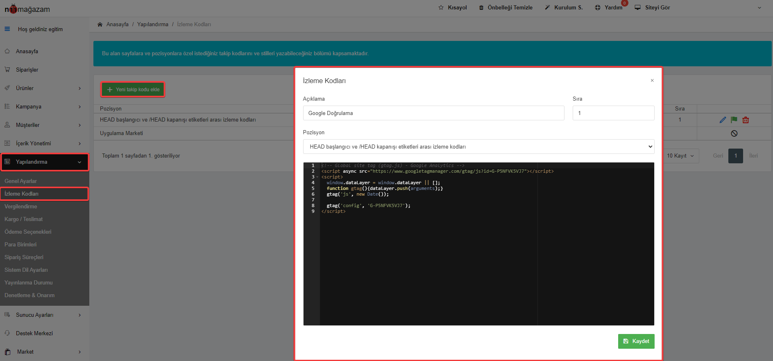Viewport: 773px width, 361px height.
Task: Click the cart icon beside Siparişler
Action: click(7, 70)
